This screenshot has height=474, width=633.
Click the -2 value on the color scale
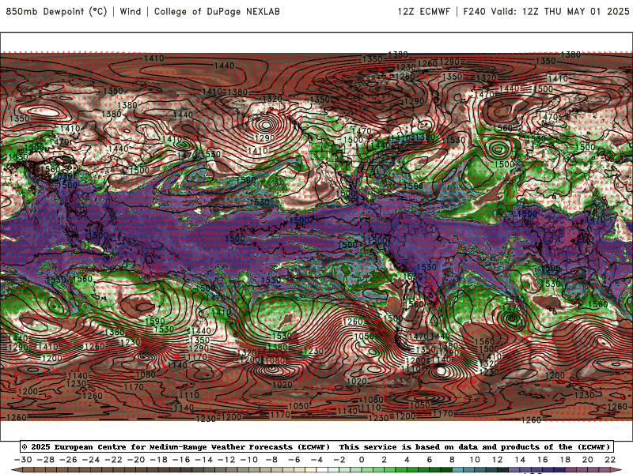coord(339,460)
